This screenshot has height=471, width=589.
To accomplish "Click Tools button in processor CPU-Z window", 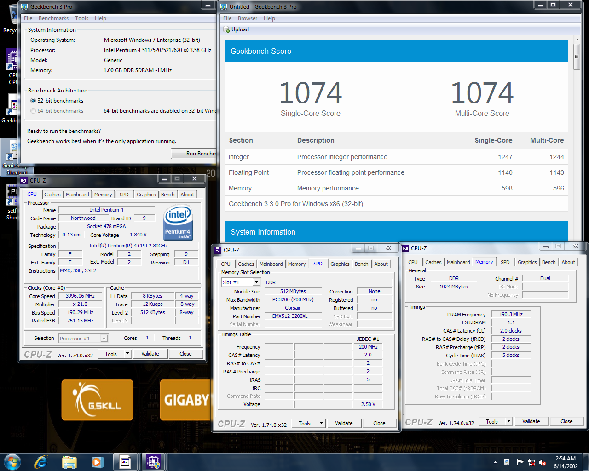I will 111,354.
